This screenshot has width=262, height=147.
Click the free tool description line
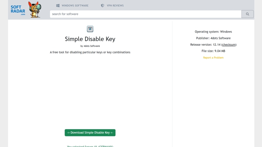[90, 52]
